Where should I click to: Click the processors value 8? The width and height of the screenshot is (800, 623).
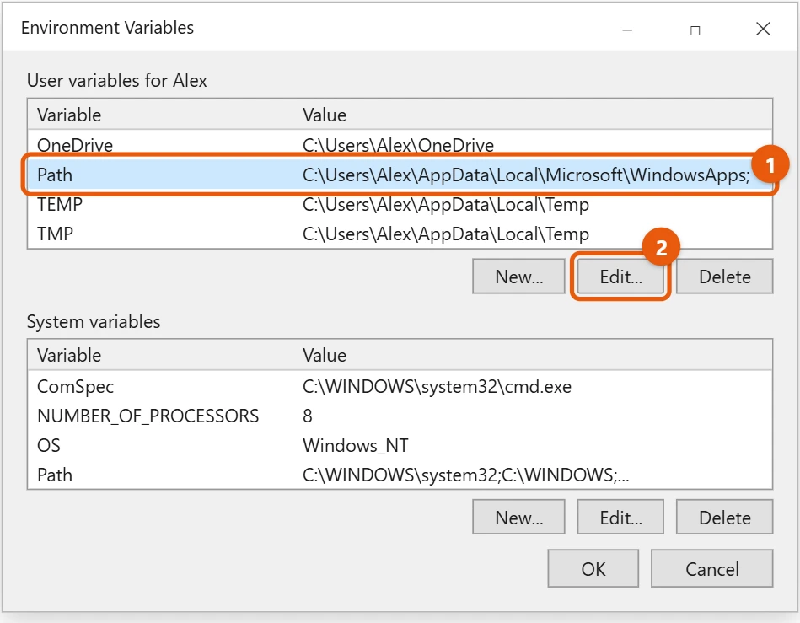(x=307, y=416)
